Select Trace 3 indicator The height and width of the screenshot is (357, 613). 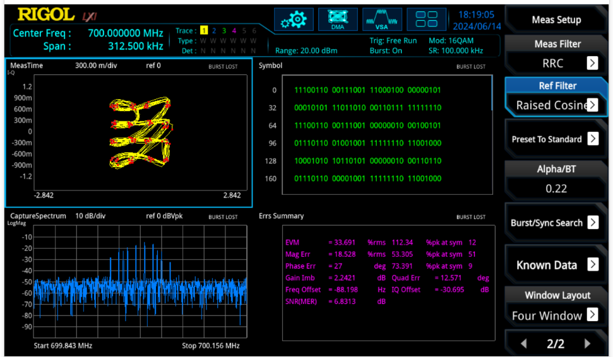pyautogui.click(x=224, y=30)
